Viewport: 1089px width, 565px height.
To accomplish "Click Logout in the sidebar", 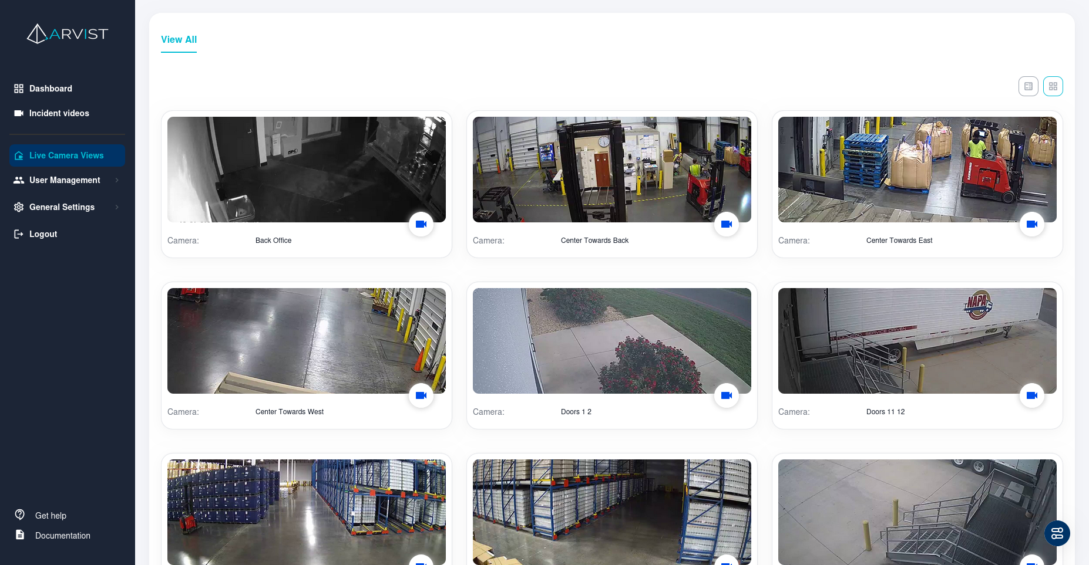I will coord(43,234).
